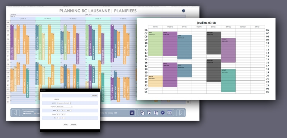Click the save diskette icon
287x138 pixels.
pyautogui.click(x=149, y=113)
